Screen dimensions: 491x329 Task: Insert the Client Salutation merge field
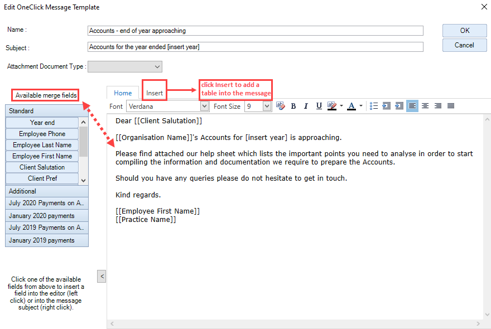point(42,167)
